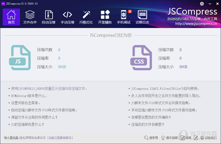Click the large JS file icon
Screen dimensions: 221x144
[20, 58]
